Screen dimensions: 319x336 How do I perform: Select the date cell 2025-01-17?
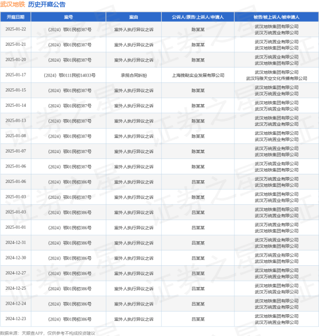[15, 75]
